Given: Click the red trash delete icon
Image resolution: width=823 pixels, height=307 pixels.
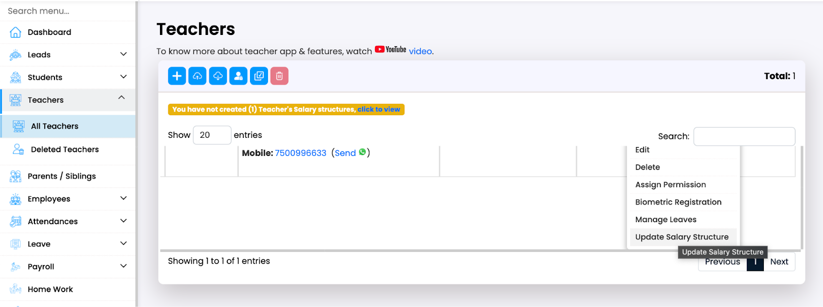Looking at the screenshot, I should point(279,76).
